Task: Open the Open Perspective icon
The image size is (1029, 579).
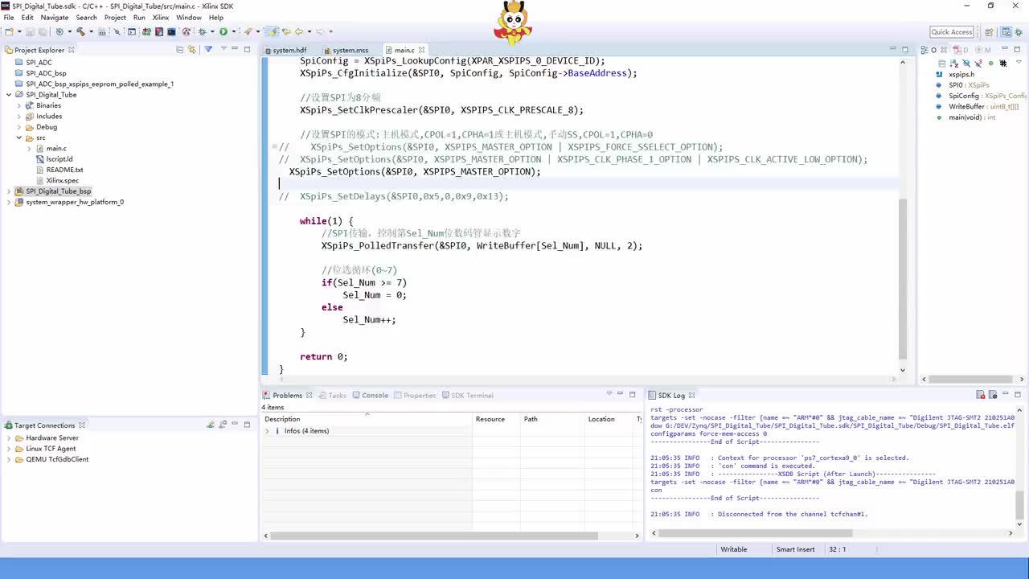Action: click(988, 32)
